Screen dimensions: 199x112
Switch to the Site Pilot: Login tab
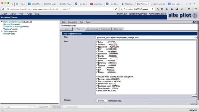pyautogui.click(x=50, y=4)
